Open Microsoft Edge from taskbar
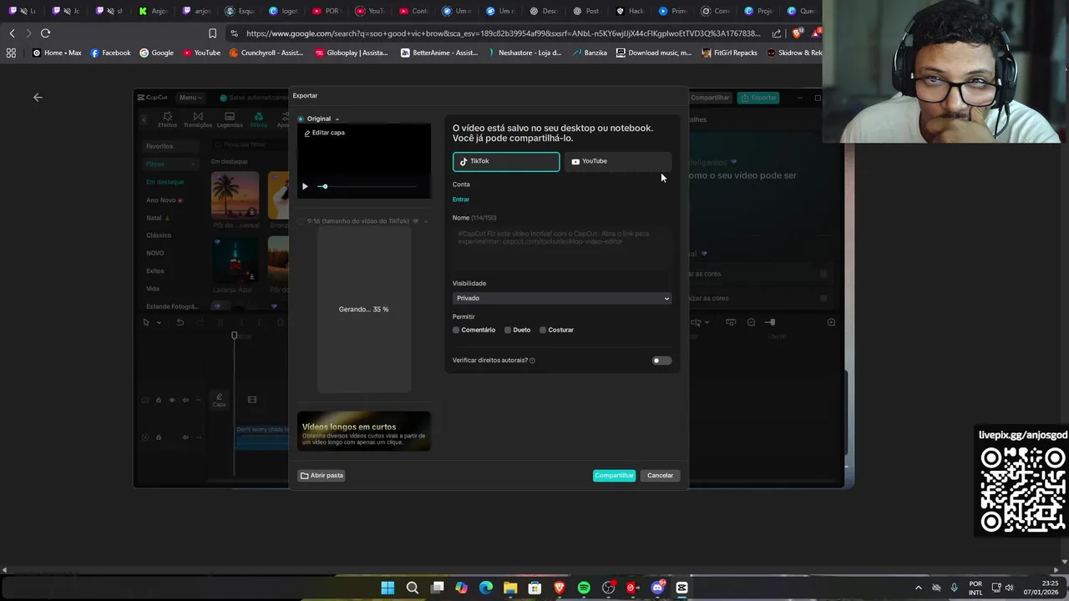Viewport: 1069px width, 601px height. [486, 588]
